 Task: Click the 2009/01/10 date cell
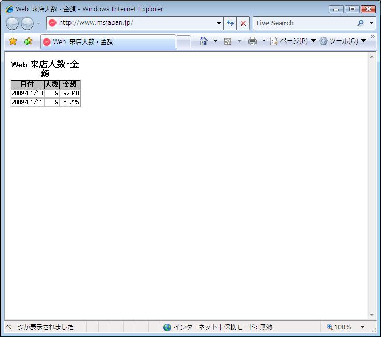[27, 93]
